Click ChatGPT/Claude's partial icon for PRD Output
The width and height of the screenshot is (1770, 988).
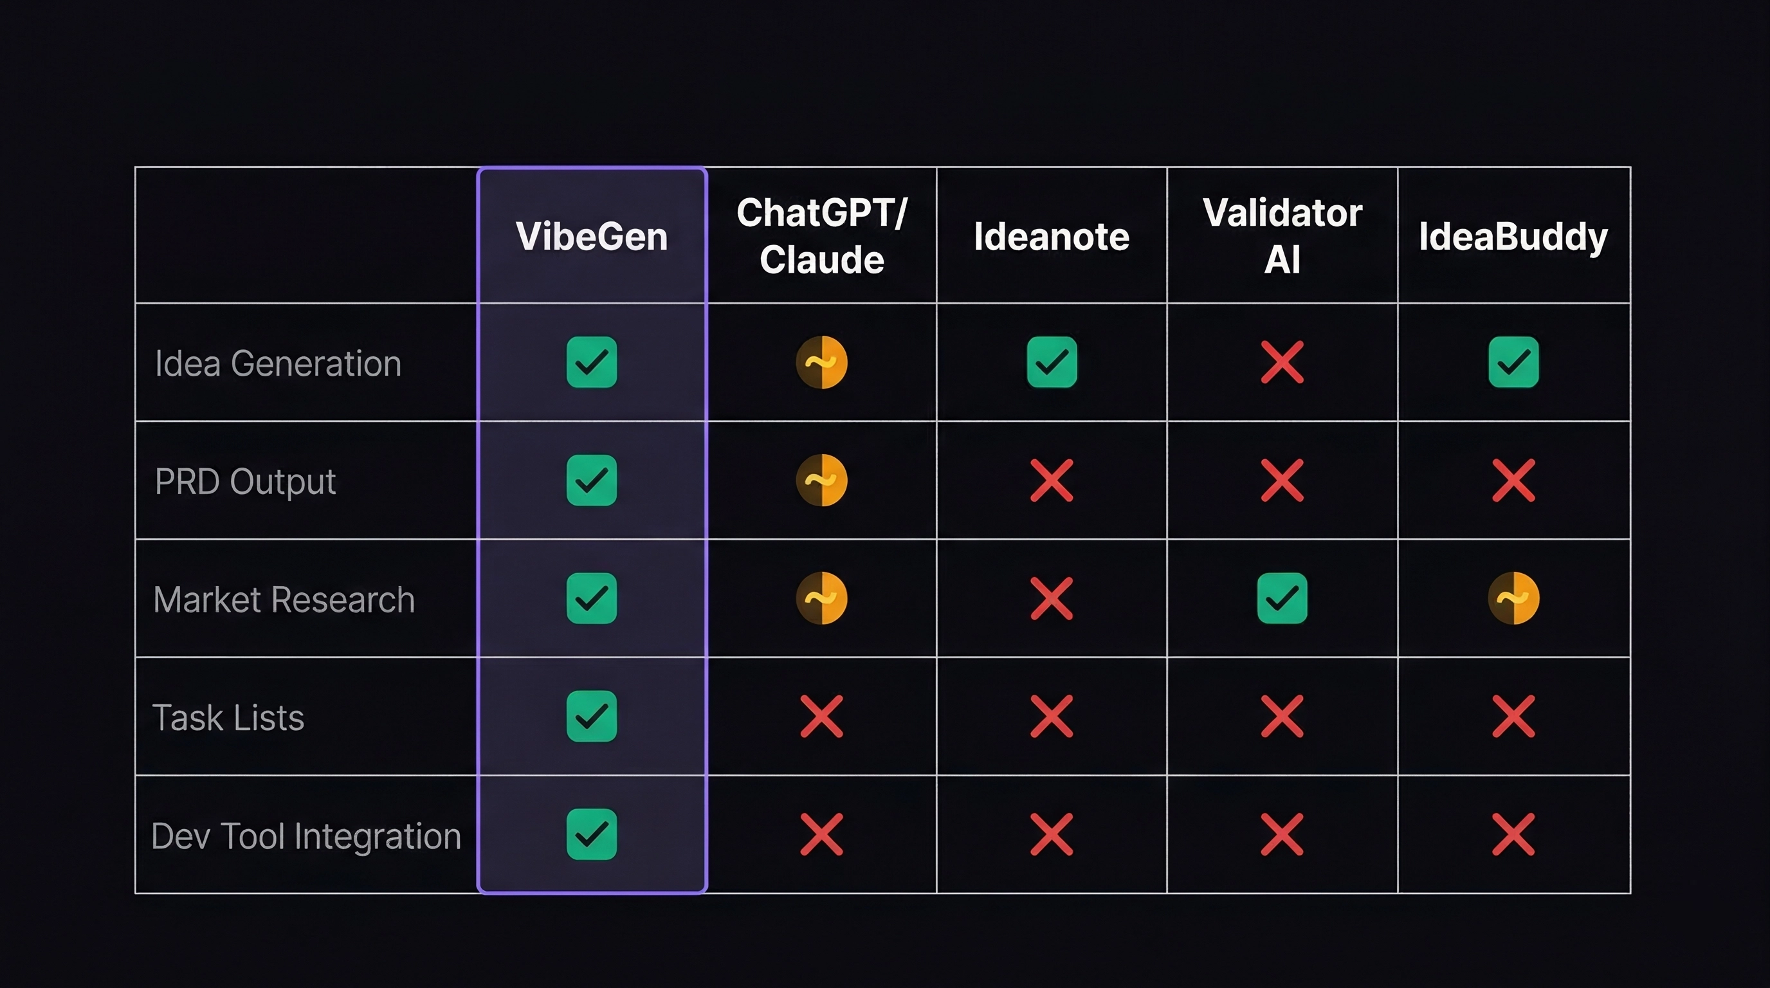point(822,480)
